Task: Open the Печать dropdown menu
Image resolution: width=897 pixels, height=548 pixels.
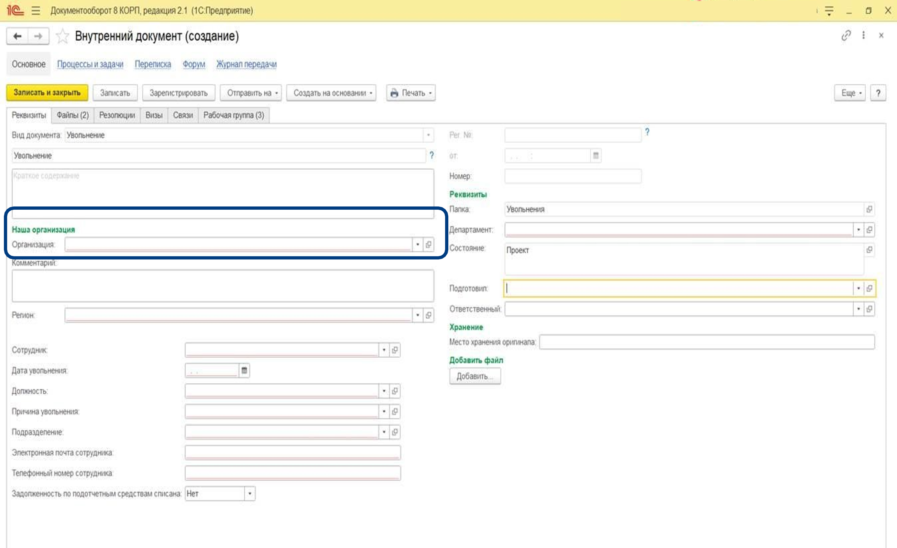Action: tap(410, 93)
